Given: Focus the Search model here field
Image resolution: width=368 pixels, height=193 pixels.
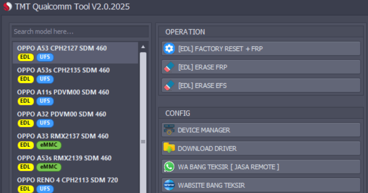Looking at the screenshot, I should click(x=80, y=31).
